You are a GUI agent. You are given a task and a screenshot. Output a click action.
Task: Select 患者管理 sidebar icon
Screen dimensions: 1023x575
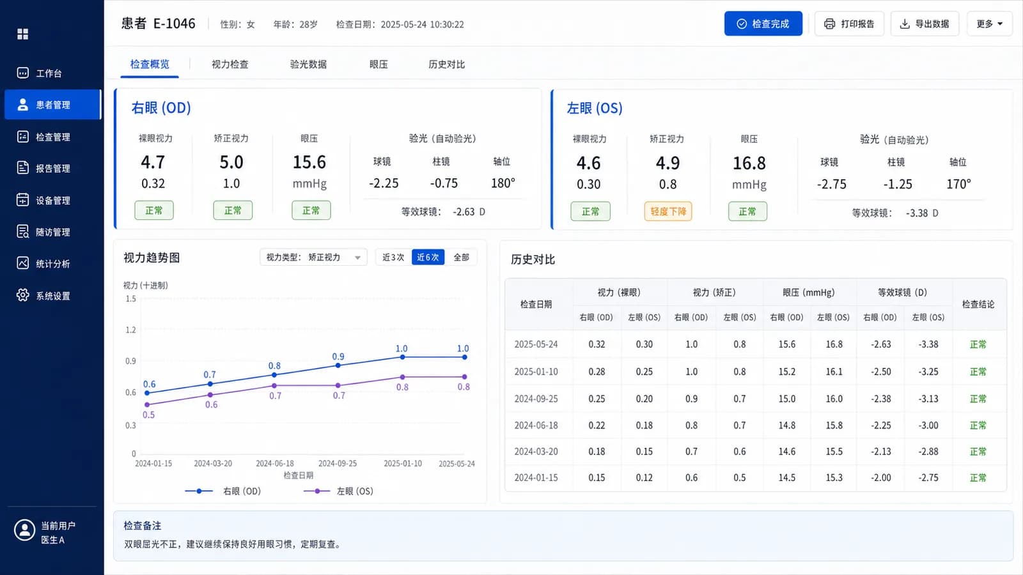pyautogui.click(x=23, y=104)
